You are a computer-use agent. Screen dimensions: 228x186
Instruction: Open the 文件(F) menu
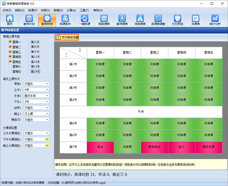(7, 10)
